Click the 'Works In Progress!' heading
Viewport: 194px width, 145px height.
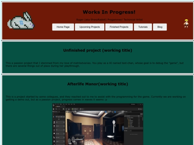pyautogui.click(x=109, y=12)
